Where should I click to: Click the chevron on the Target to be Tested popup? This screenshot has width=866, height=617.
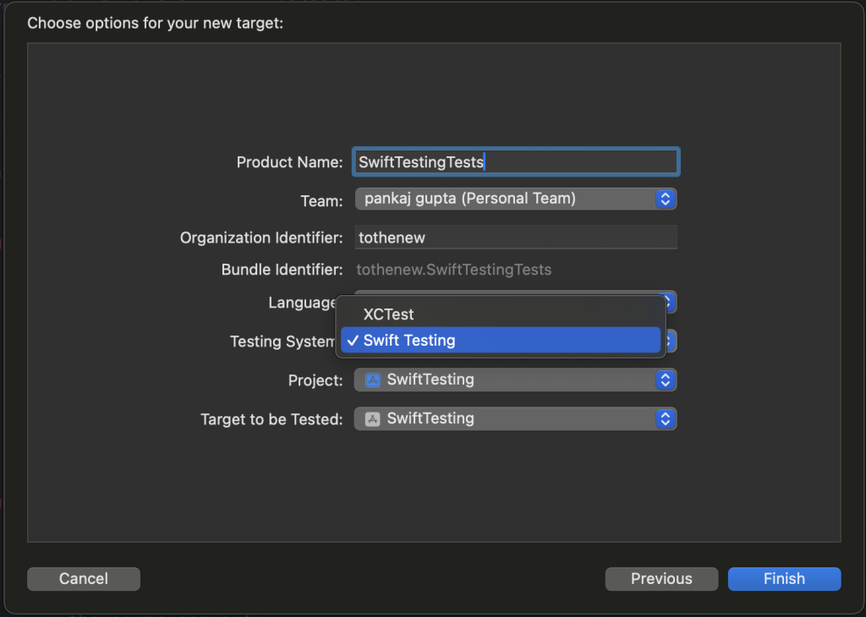[x=667, y=418]
